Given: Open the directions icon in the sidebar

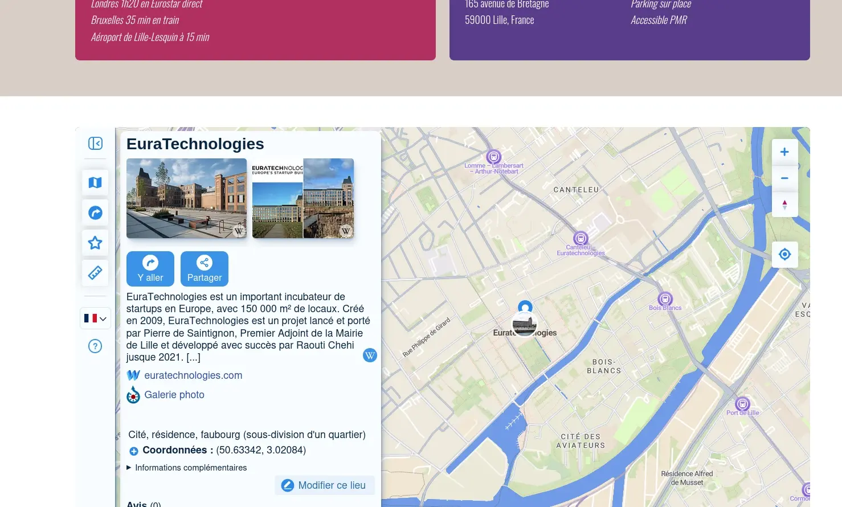Looking at the screenshot, I should (x=95, y=212).
